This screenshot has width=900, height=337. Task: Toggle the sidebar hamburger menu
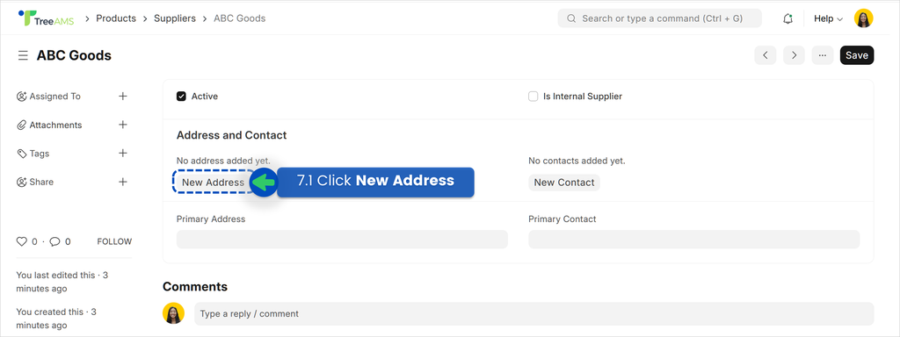pyautogui.click(x=23, y=55)
